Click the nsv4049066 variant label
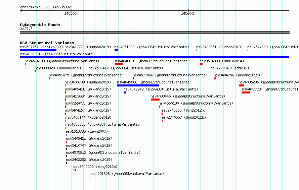The width and height of the screenshot is (299, 190). click(154, 82)
